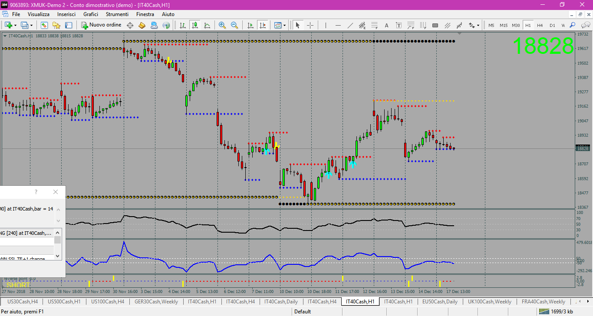Insert equidistant channel tool
593x316 pixels.
(362, 25)
